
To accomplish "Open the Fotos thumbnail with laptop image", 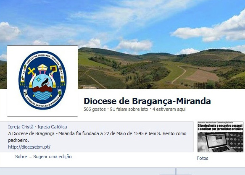I will [220, 137].
